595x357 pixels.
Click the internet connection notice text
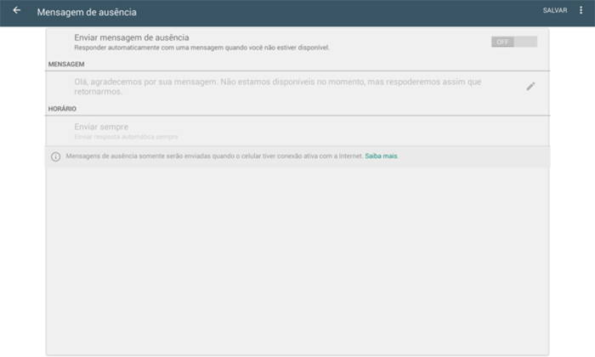212,156
